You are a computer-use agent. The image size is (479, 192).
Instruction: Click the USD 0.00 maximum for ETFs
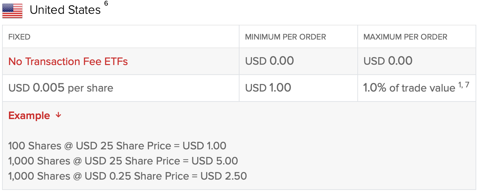click(388, 61)
